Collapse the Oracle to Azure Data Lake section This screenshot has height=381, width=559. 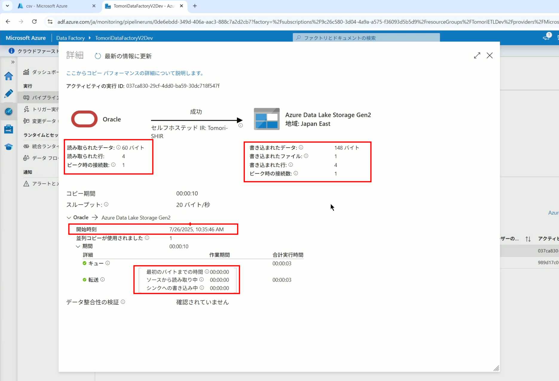click(69, 218)
